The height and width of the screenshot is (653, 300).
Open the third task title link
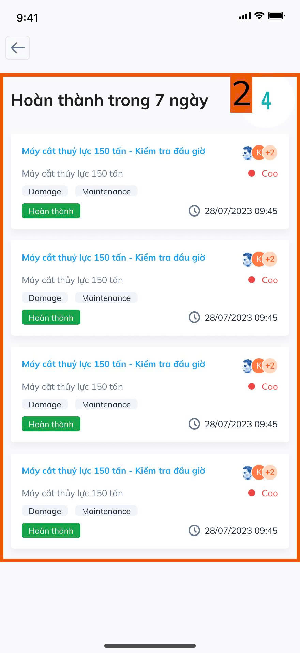click(113, 364)
